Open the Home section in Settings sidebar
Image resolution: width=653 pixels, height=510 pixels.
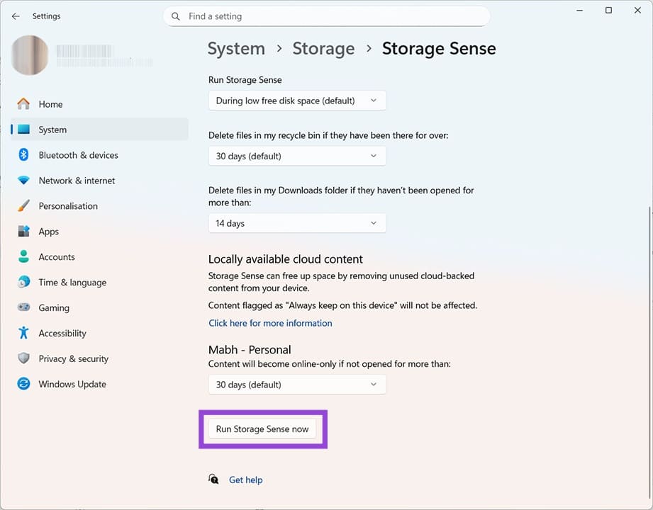coord(50,104)
